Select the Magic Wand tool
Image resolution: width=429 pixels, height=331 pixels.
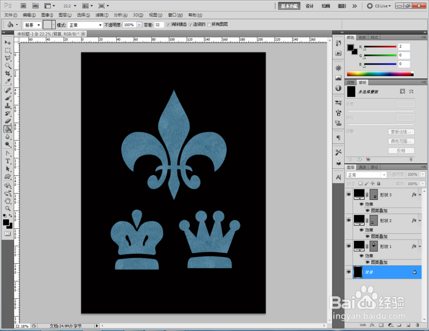coord(8,66)
